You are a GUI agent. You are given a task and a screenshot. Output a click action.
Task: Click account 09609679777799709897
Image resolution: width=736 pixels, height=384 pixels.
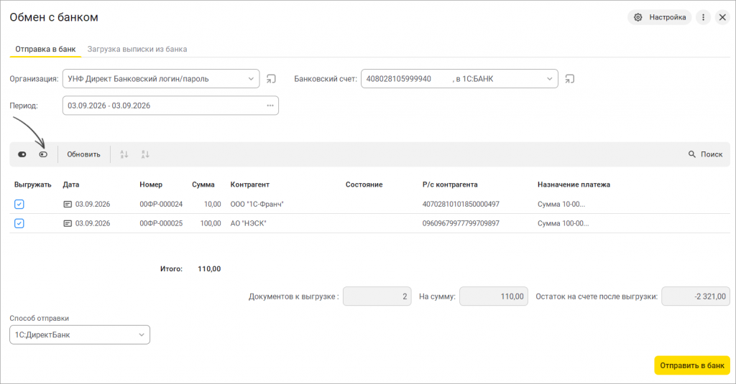coord(461,224)
